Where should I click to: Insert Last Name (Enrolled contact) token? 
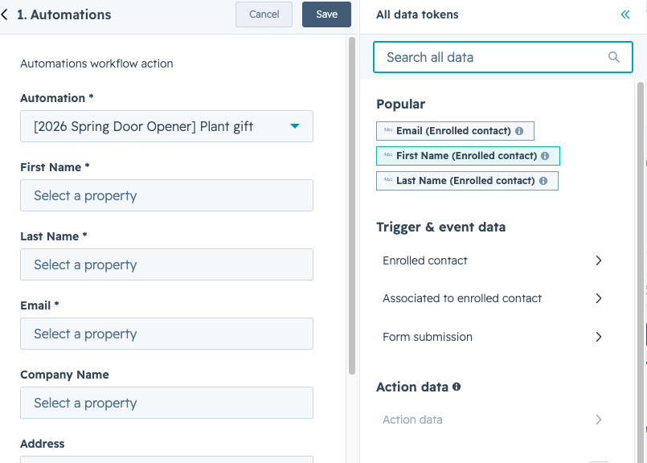coord(467,181)
